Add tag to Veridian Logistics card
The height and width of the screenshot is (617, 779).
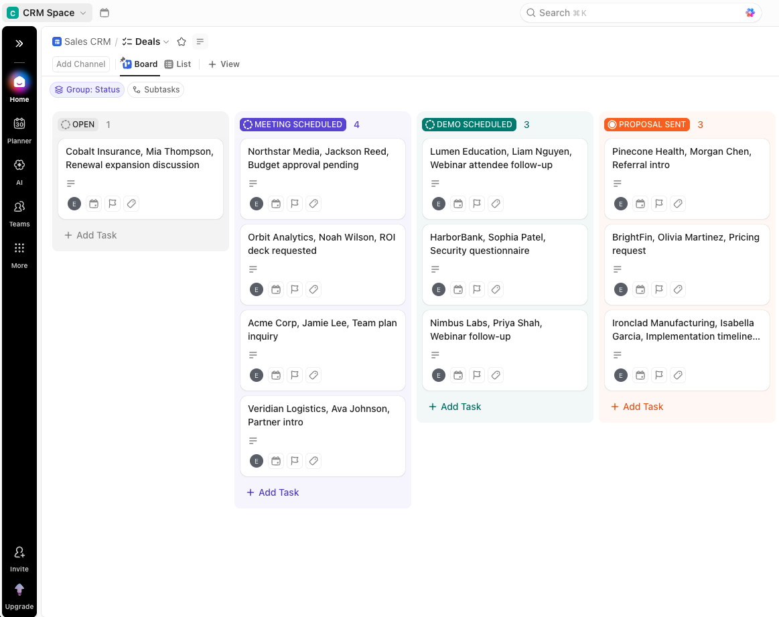coord(313,461)
